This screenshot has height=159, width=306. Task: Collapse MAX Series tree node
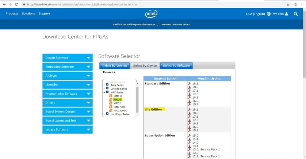click(107, 92)
